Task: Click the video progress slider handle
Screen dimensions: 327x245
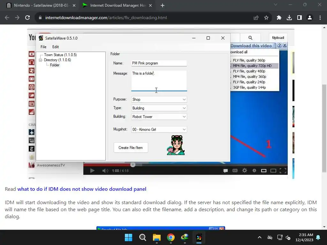Action: click(x=133, y=165)
